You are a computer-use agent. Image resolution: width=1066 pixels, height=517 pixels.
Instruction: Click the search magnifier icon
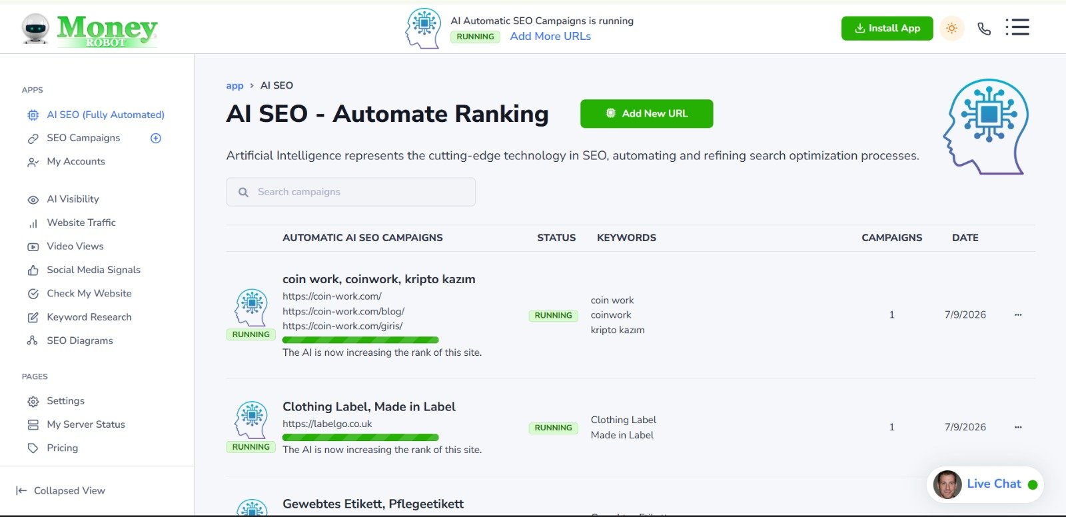(243, 192)
